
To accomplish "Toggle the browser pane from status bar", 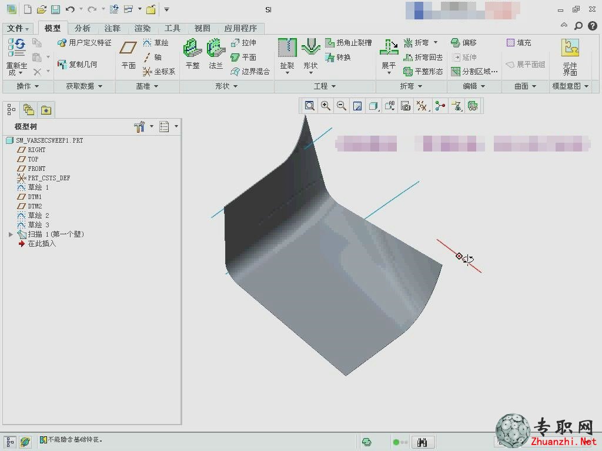I will 25,442.
